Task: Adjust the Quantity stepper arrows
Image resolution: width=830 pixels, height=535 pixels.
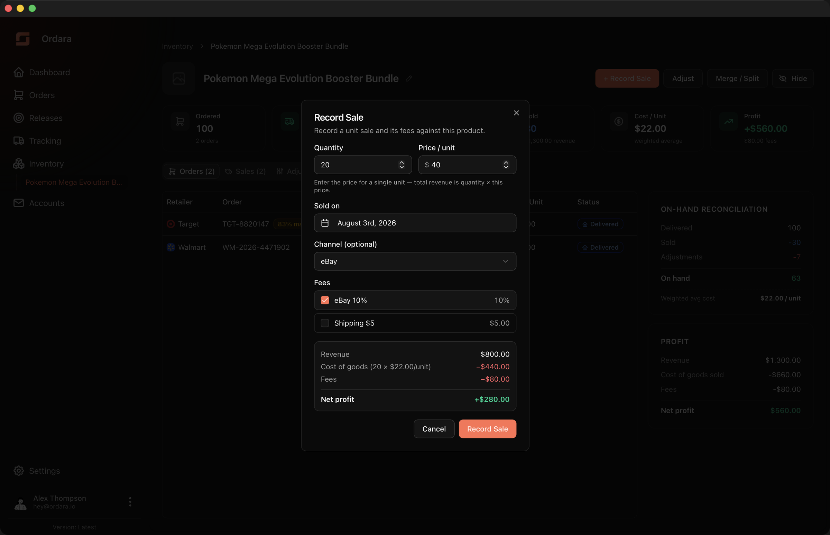Action: click(x=402, y=165)
